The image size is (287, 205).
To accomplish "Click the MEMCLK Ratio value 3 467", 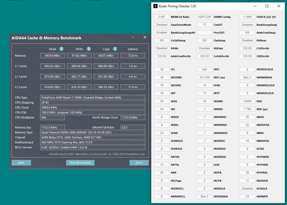I will pyautogui.click(x=162, y=17).
